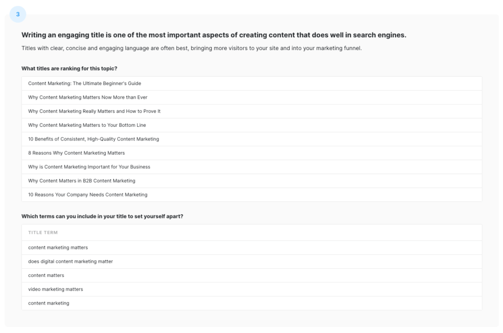Click 'Why Content Matters in B2B Content Marketing'
Image resolution: width=503 pixels, height=333 pixels.
point(82,181)
